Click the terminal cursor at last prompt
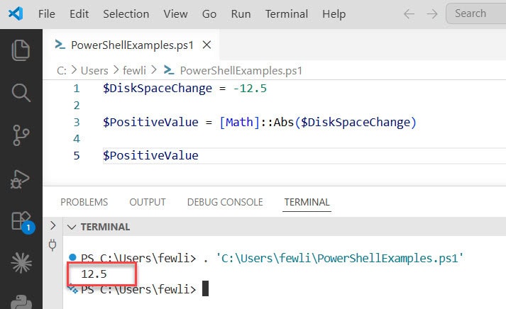 pos(205,288)
